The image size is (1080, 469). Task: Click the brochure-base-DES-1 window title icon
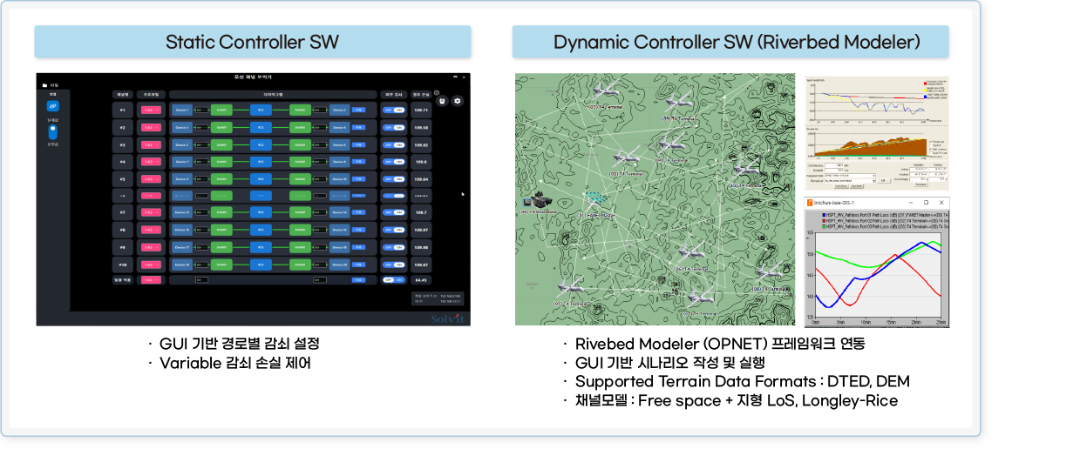point(810,203)
